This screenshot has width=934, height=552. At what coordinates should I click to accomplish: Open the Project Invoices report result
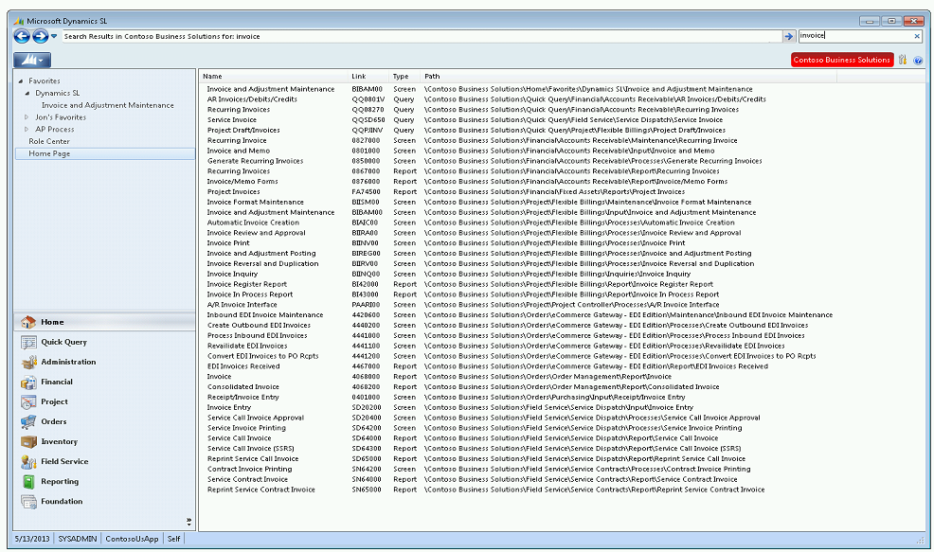[x=233, y=192]
